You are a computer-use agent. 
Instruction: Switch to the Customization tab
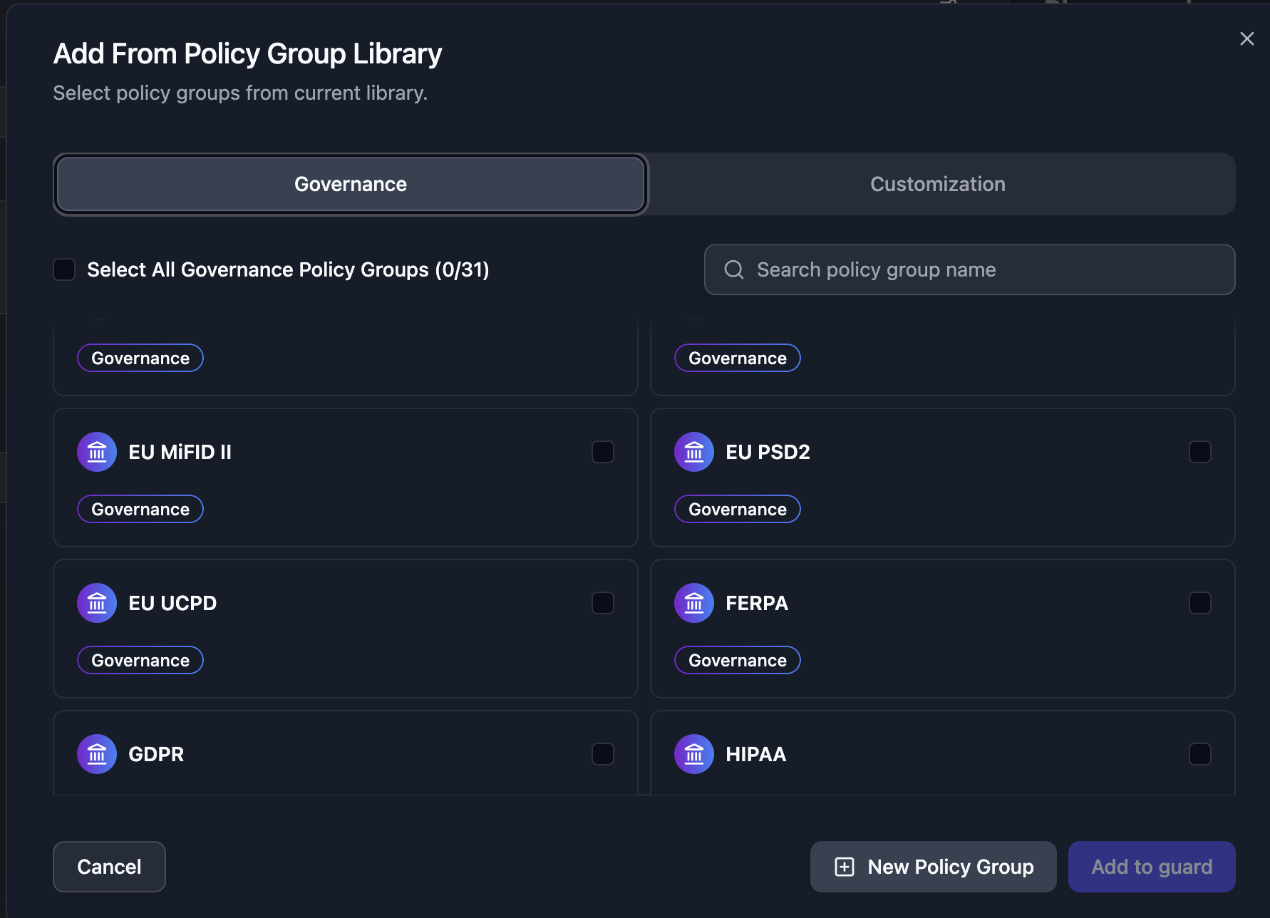click(938, 184)
